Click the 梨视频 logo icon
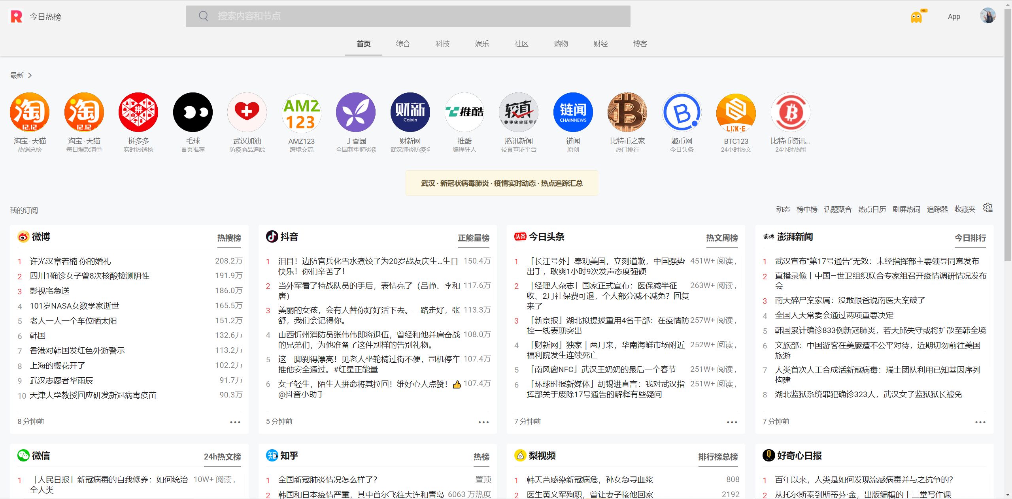Screen dimensions: 1012x499 point(520,456)
